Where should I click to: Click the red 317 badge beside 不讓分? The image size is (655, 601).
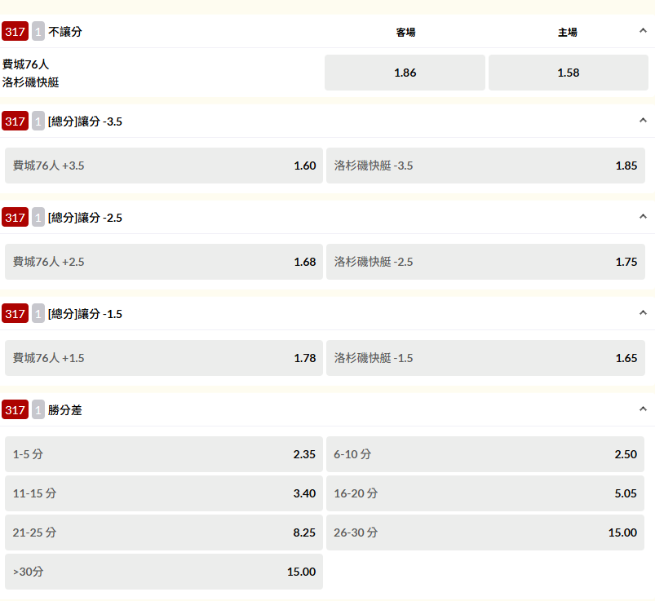click(x=15, y=32)
